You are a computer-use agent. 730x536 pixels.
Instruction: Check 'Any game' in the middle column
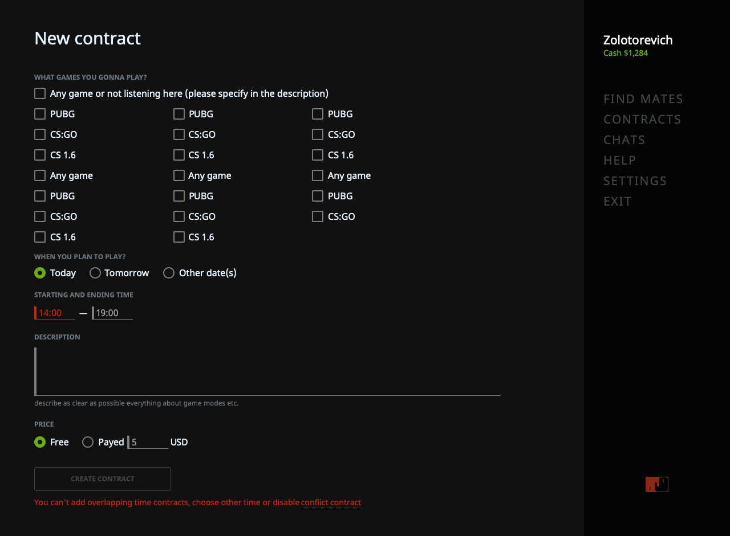[x=179, y=175]
